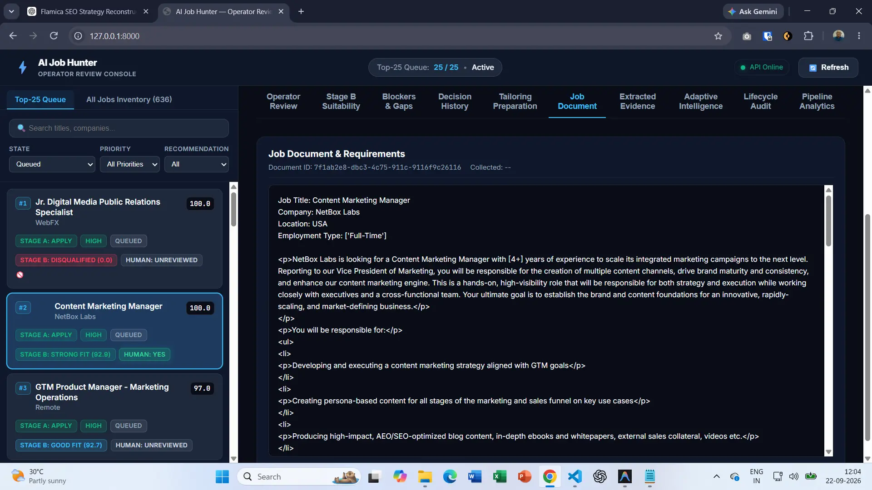
Task: Open the Blockers & Gaps tab
Action: pyautogui.click(x=399, y=101)
